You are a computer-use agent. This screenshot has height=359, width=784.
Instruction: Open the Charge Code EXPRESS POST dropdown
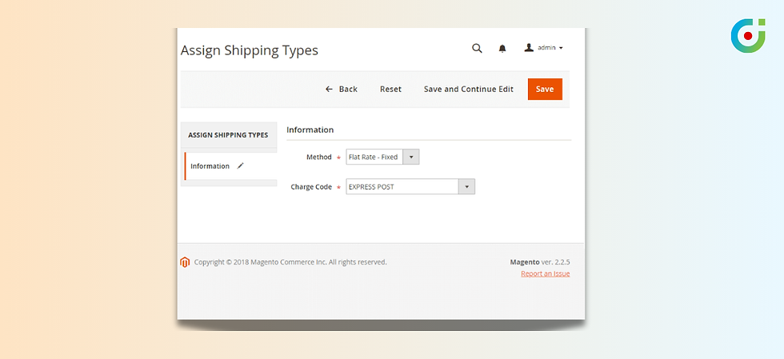pos(410,187)
